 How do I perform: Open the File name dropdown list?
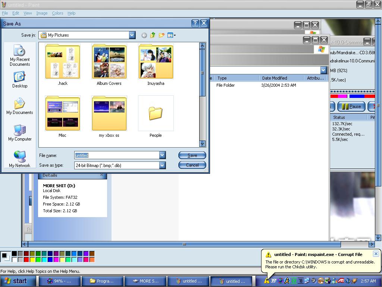(x=162, y=155)
